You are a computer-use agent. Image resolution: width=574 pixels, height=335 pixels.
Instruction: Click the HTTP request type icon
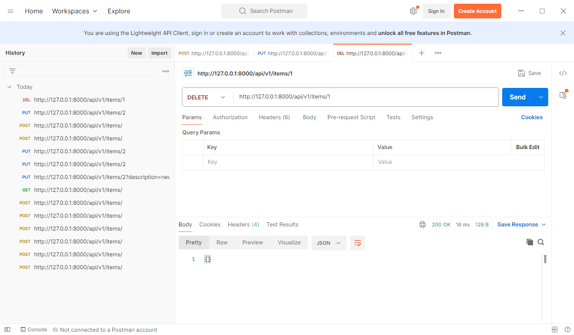(x=188, y=73)
